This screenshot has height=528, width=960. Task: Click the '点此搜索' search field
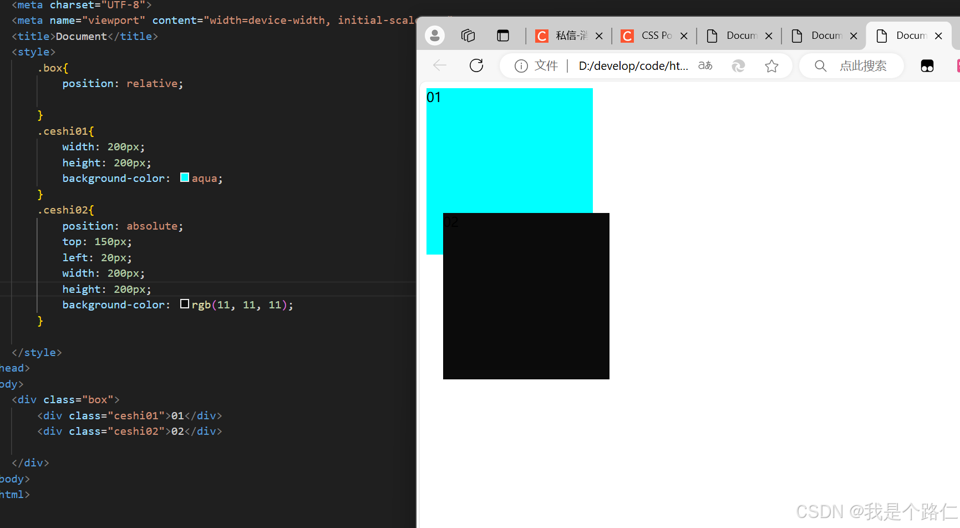pos(857,65)
